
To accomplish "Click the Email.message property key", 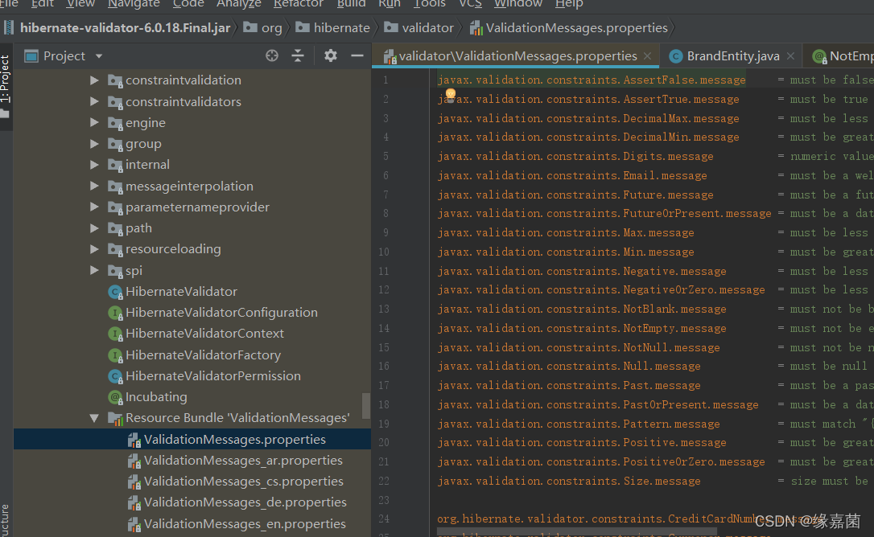I will [x=572, y=175].
